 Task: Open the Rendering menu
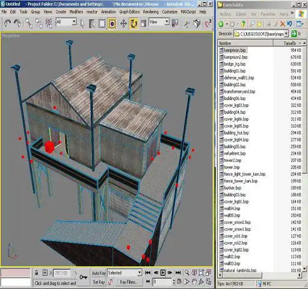150,12
